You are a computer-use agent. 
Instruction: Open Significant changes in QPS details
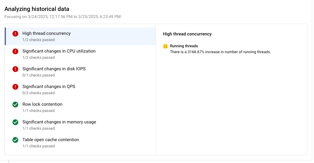click(x=49, y=87)
